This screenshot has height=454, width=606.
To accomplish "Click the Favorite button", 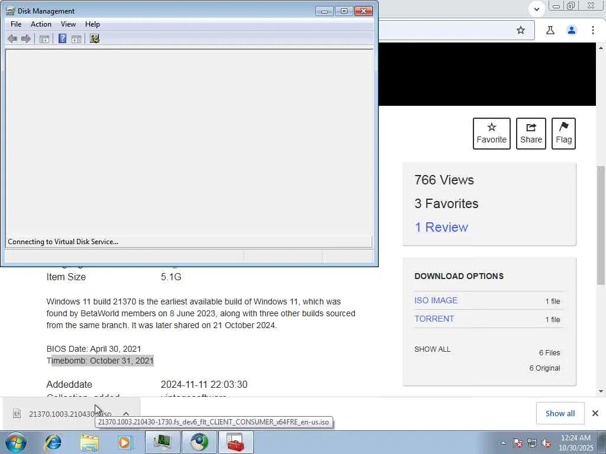I will [492, 134].
